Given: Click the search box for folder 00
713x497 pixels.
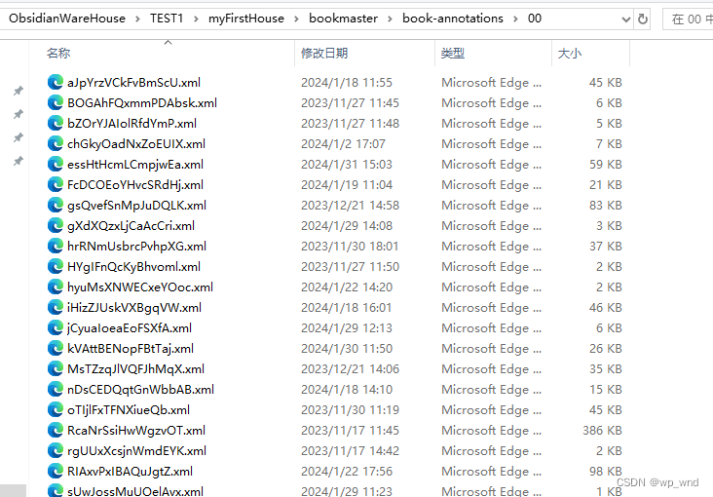Looking at the screenshot, I should (x=688, y=19).
